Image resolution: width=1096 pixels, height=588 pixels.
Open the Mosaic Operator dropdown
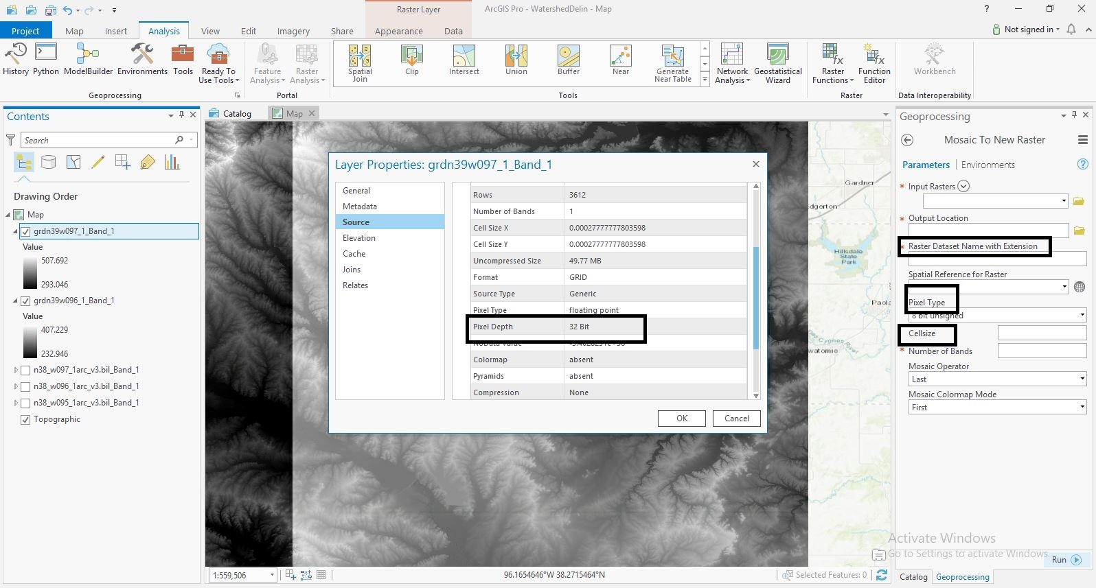(997, 379)
